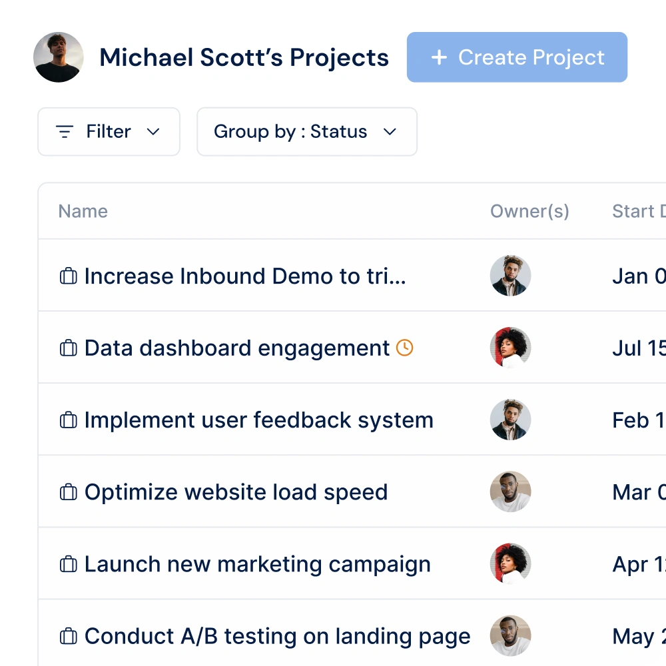Click the orange clock icon on Data dashboard
The width and height of the screenshot is (666, 666).
405,347
